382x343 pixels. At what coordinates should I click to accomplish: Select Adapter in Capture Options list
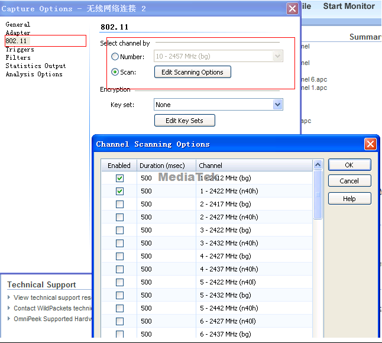coord(18,33)
